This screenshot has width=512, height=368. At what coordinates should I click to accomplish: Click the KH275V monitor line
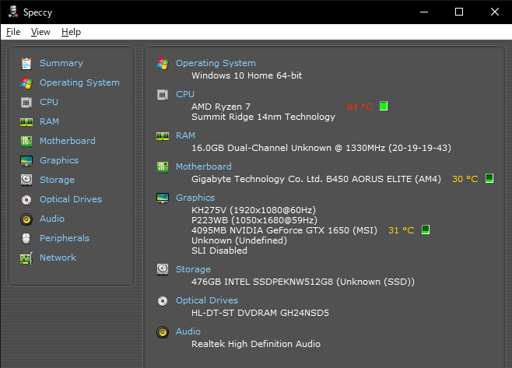pyautogui.click(x=254, y=210)
